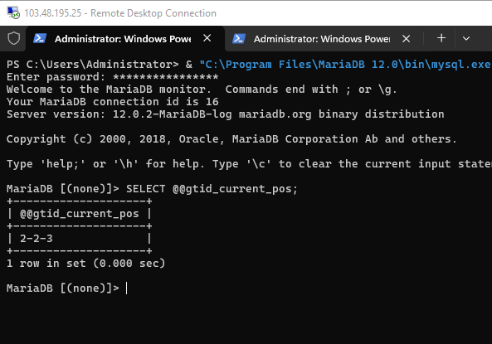Image resolution: width=492 pixels, height=344 pixels.
Task: Switch to the second Administrator PowerShell tab
Action: (324, 39)
